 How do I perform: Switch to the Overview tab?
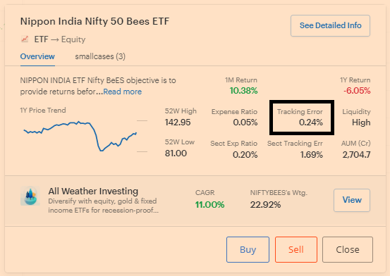[37, 56]
